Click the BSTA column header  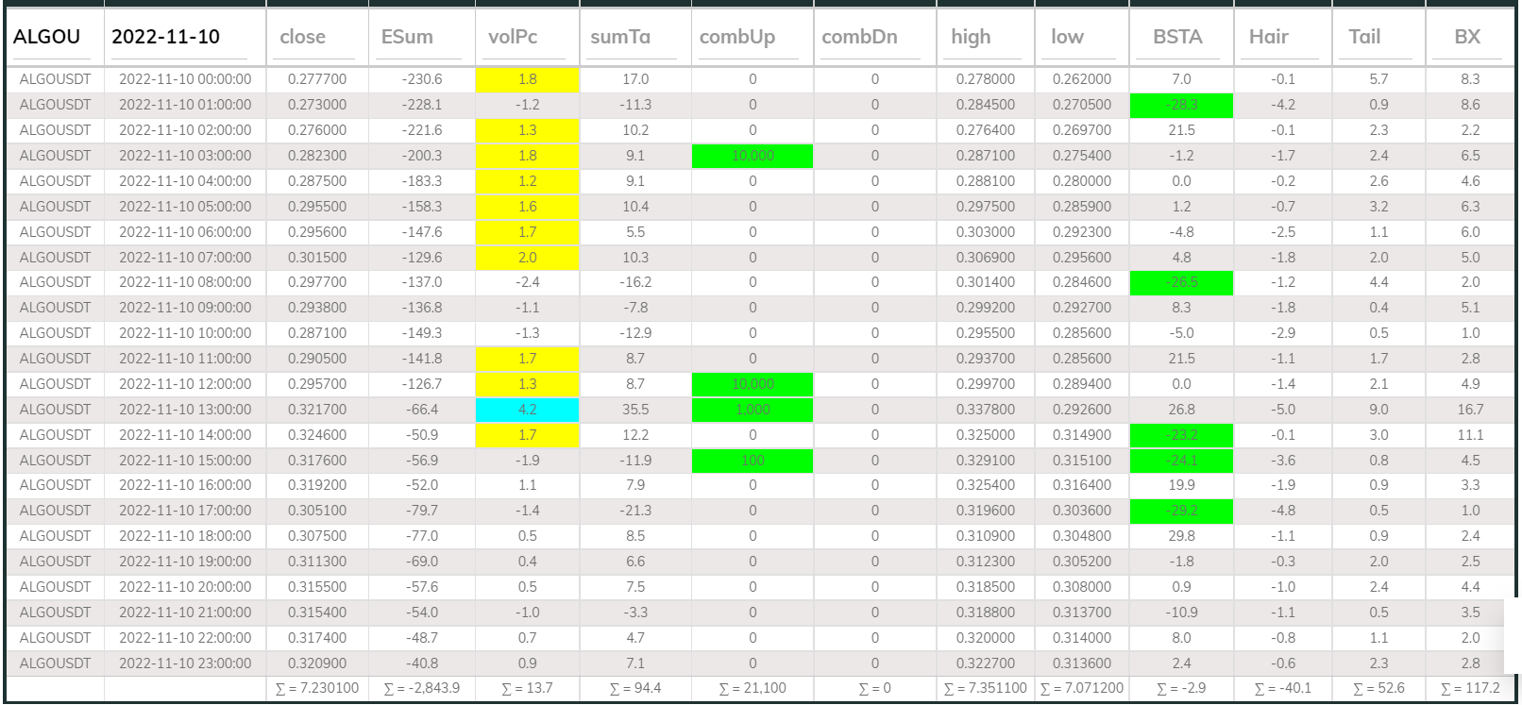coord(1177,37)
